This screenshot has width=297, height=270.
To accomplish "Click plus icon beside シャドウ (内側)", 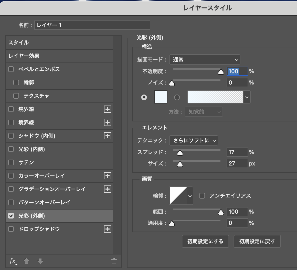I will pyautogui.click(x=108, y=136).
